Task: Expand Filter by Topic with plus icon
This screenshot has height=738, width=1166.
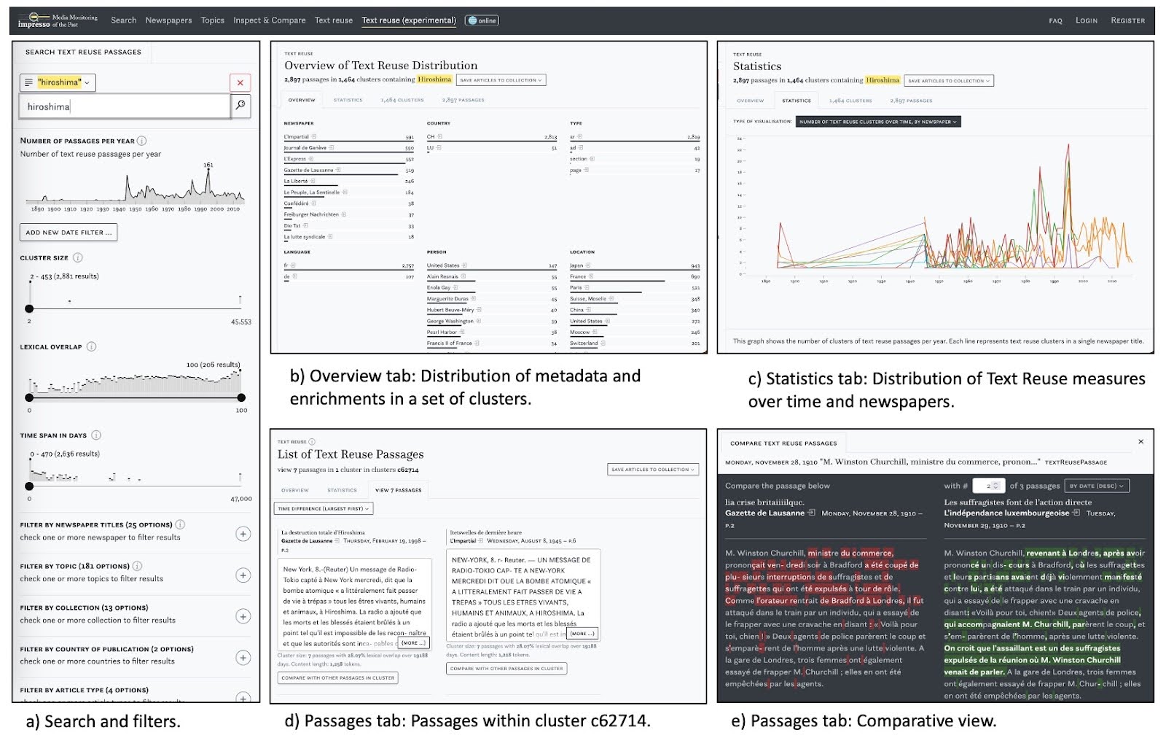Action: 243,575
